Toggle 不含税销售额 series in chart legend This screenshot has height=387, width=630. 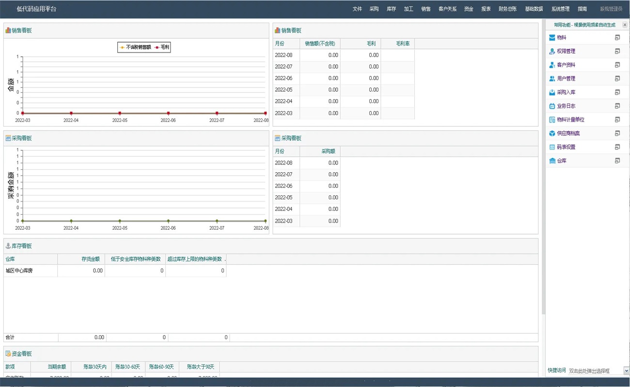[x=135, y=47]
